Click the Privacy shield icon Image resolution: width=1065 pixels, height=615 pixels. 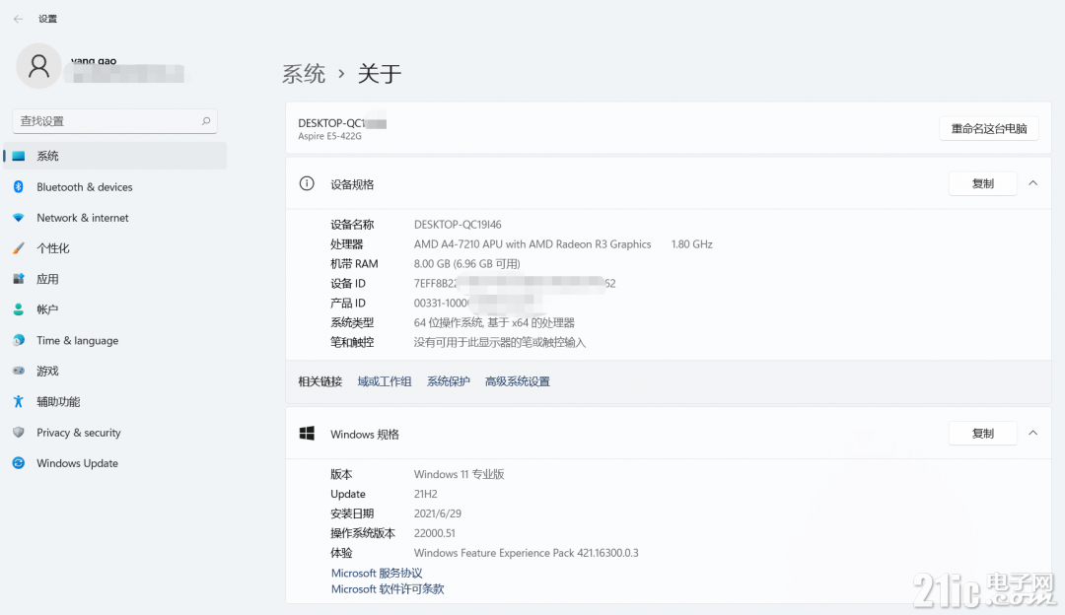tap(19, 433)
